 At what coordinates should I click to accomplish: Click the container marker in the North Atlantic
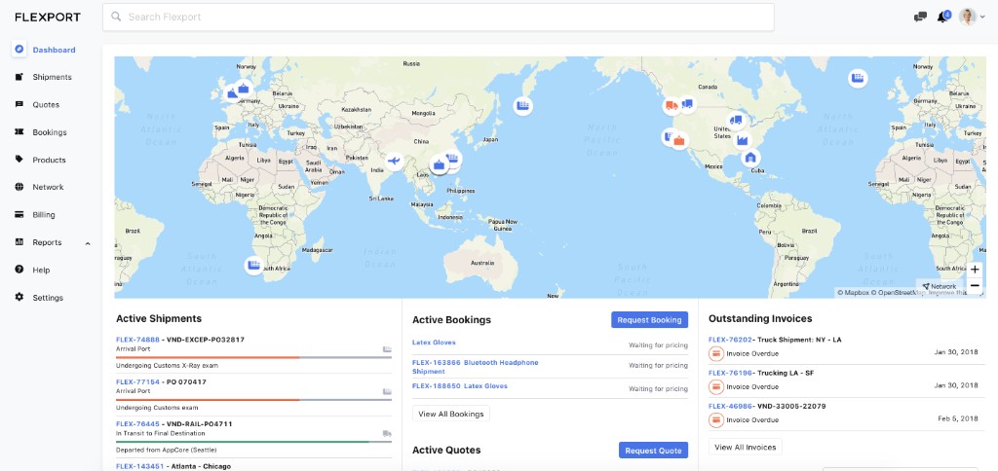click(x=858, y=78)
